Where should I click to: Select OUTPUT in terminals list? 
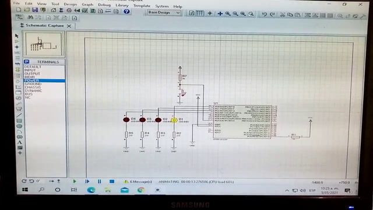click(x=32, y=73)
